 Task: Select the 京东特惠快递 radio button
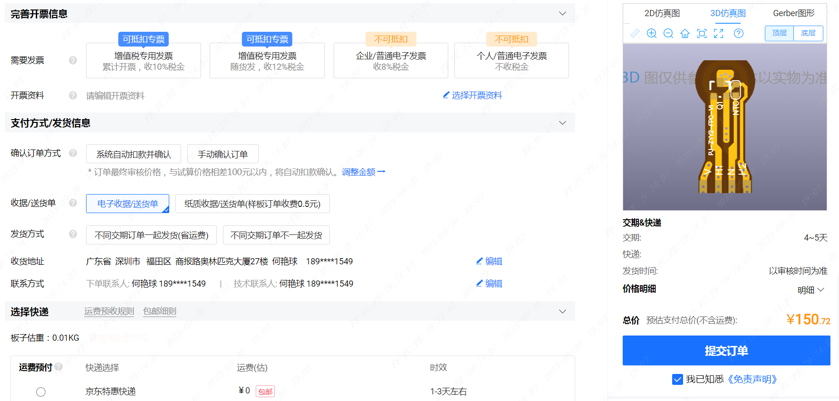tap(41, 392)
